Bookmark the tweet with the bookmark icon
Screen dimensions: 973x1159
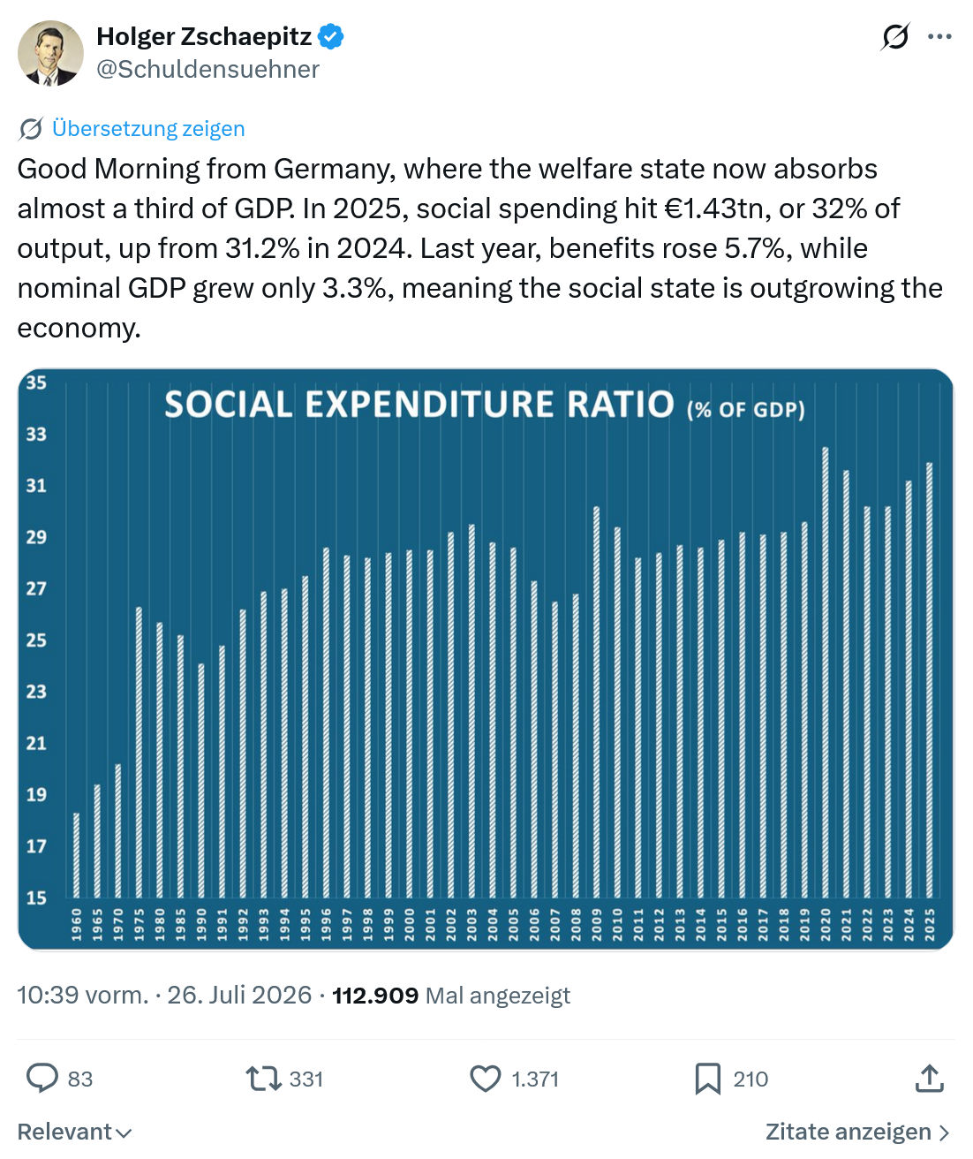click(708, 1079)
